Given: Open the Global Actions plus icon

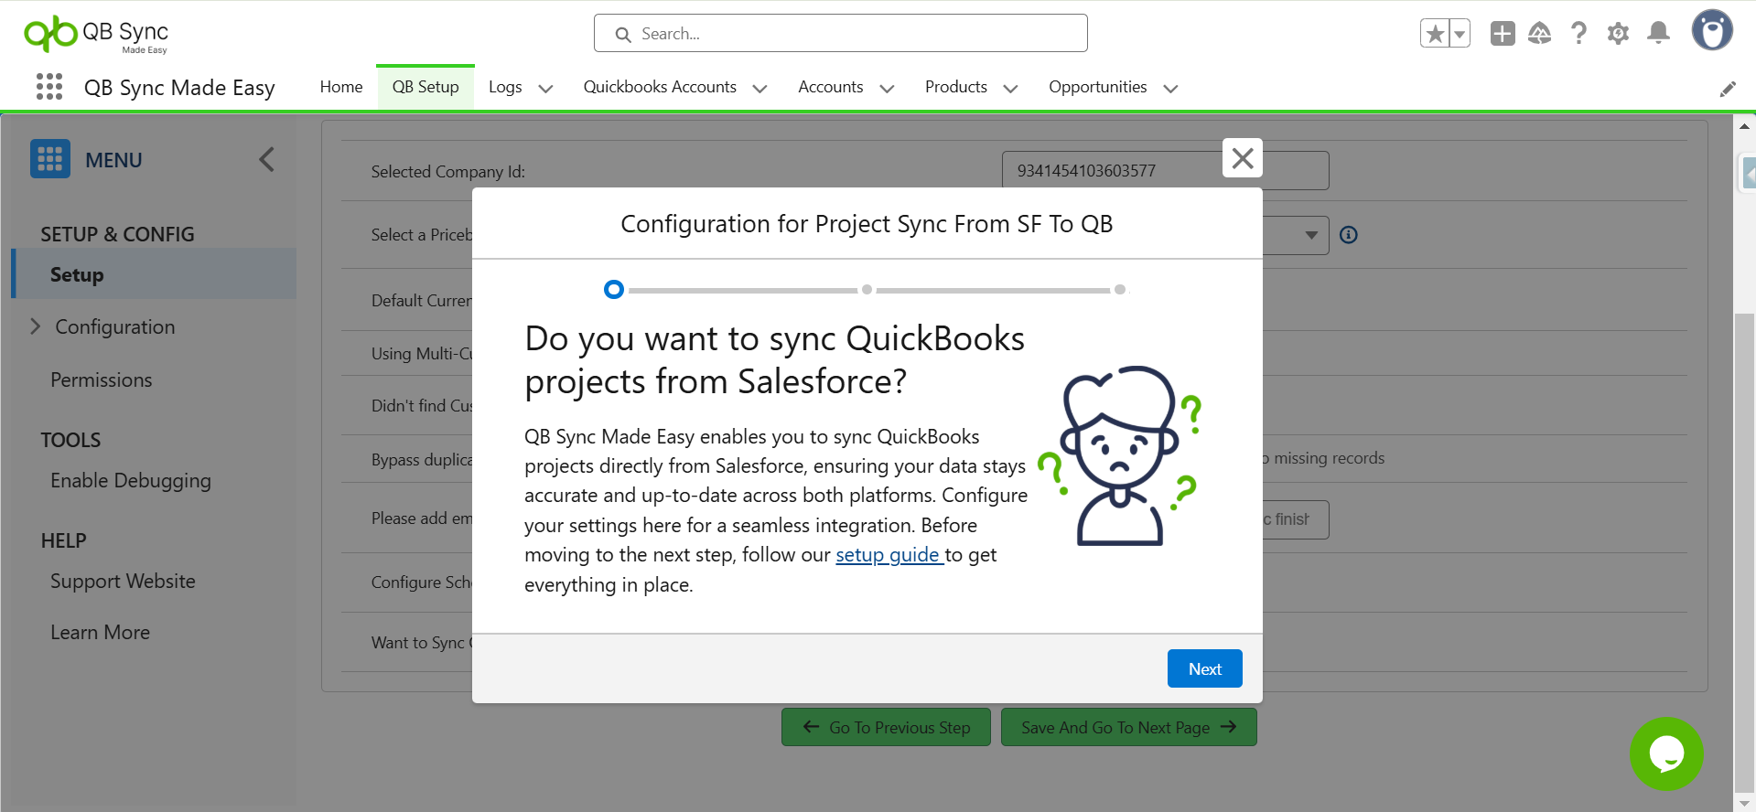Looking at the screenshot, I should pyautogui.click(x=1502, y=34).
